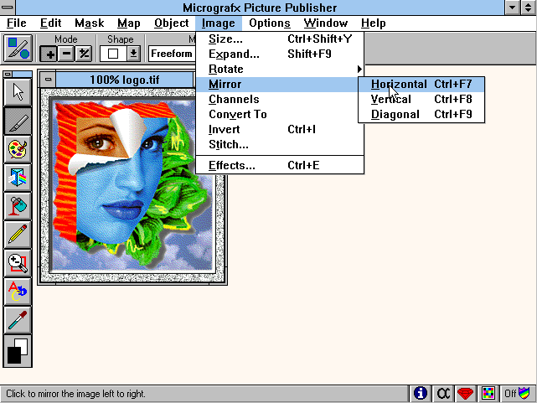Click the logo.tif title bar
The image size is (537, 403).
[125, 80]
